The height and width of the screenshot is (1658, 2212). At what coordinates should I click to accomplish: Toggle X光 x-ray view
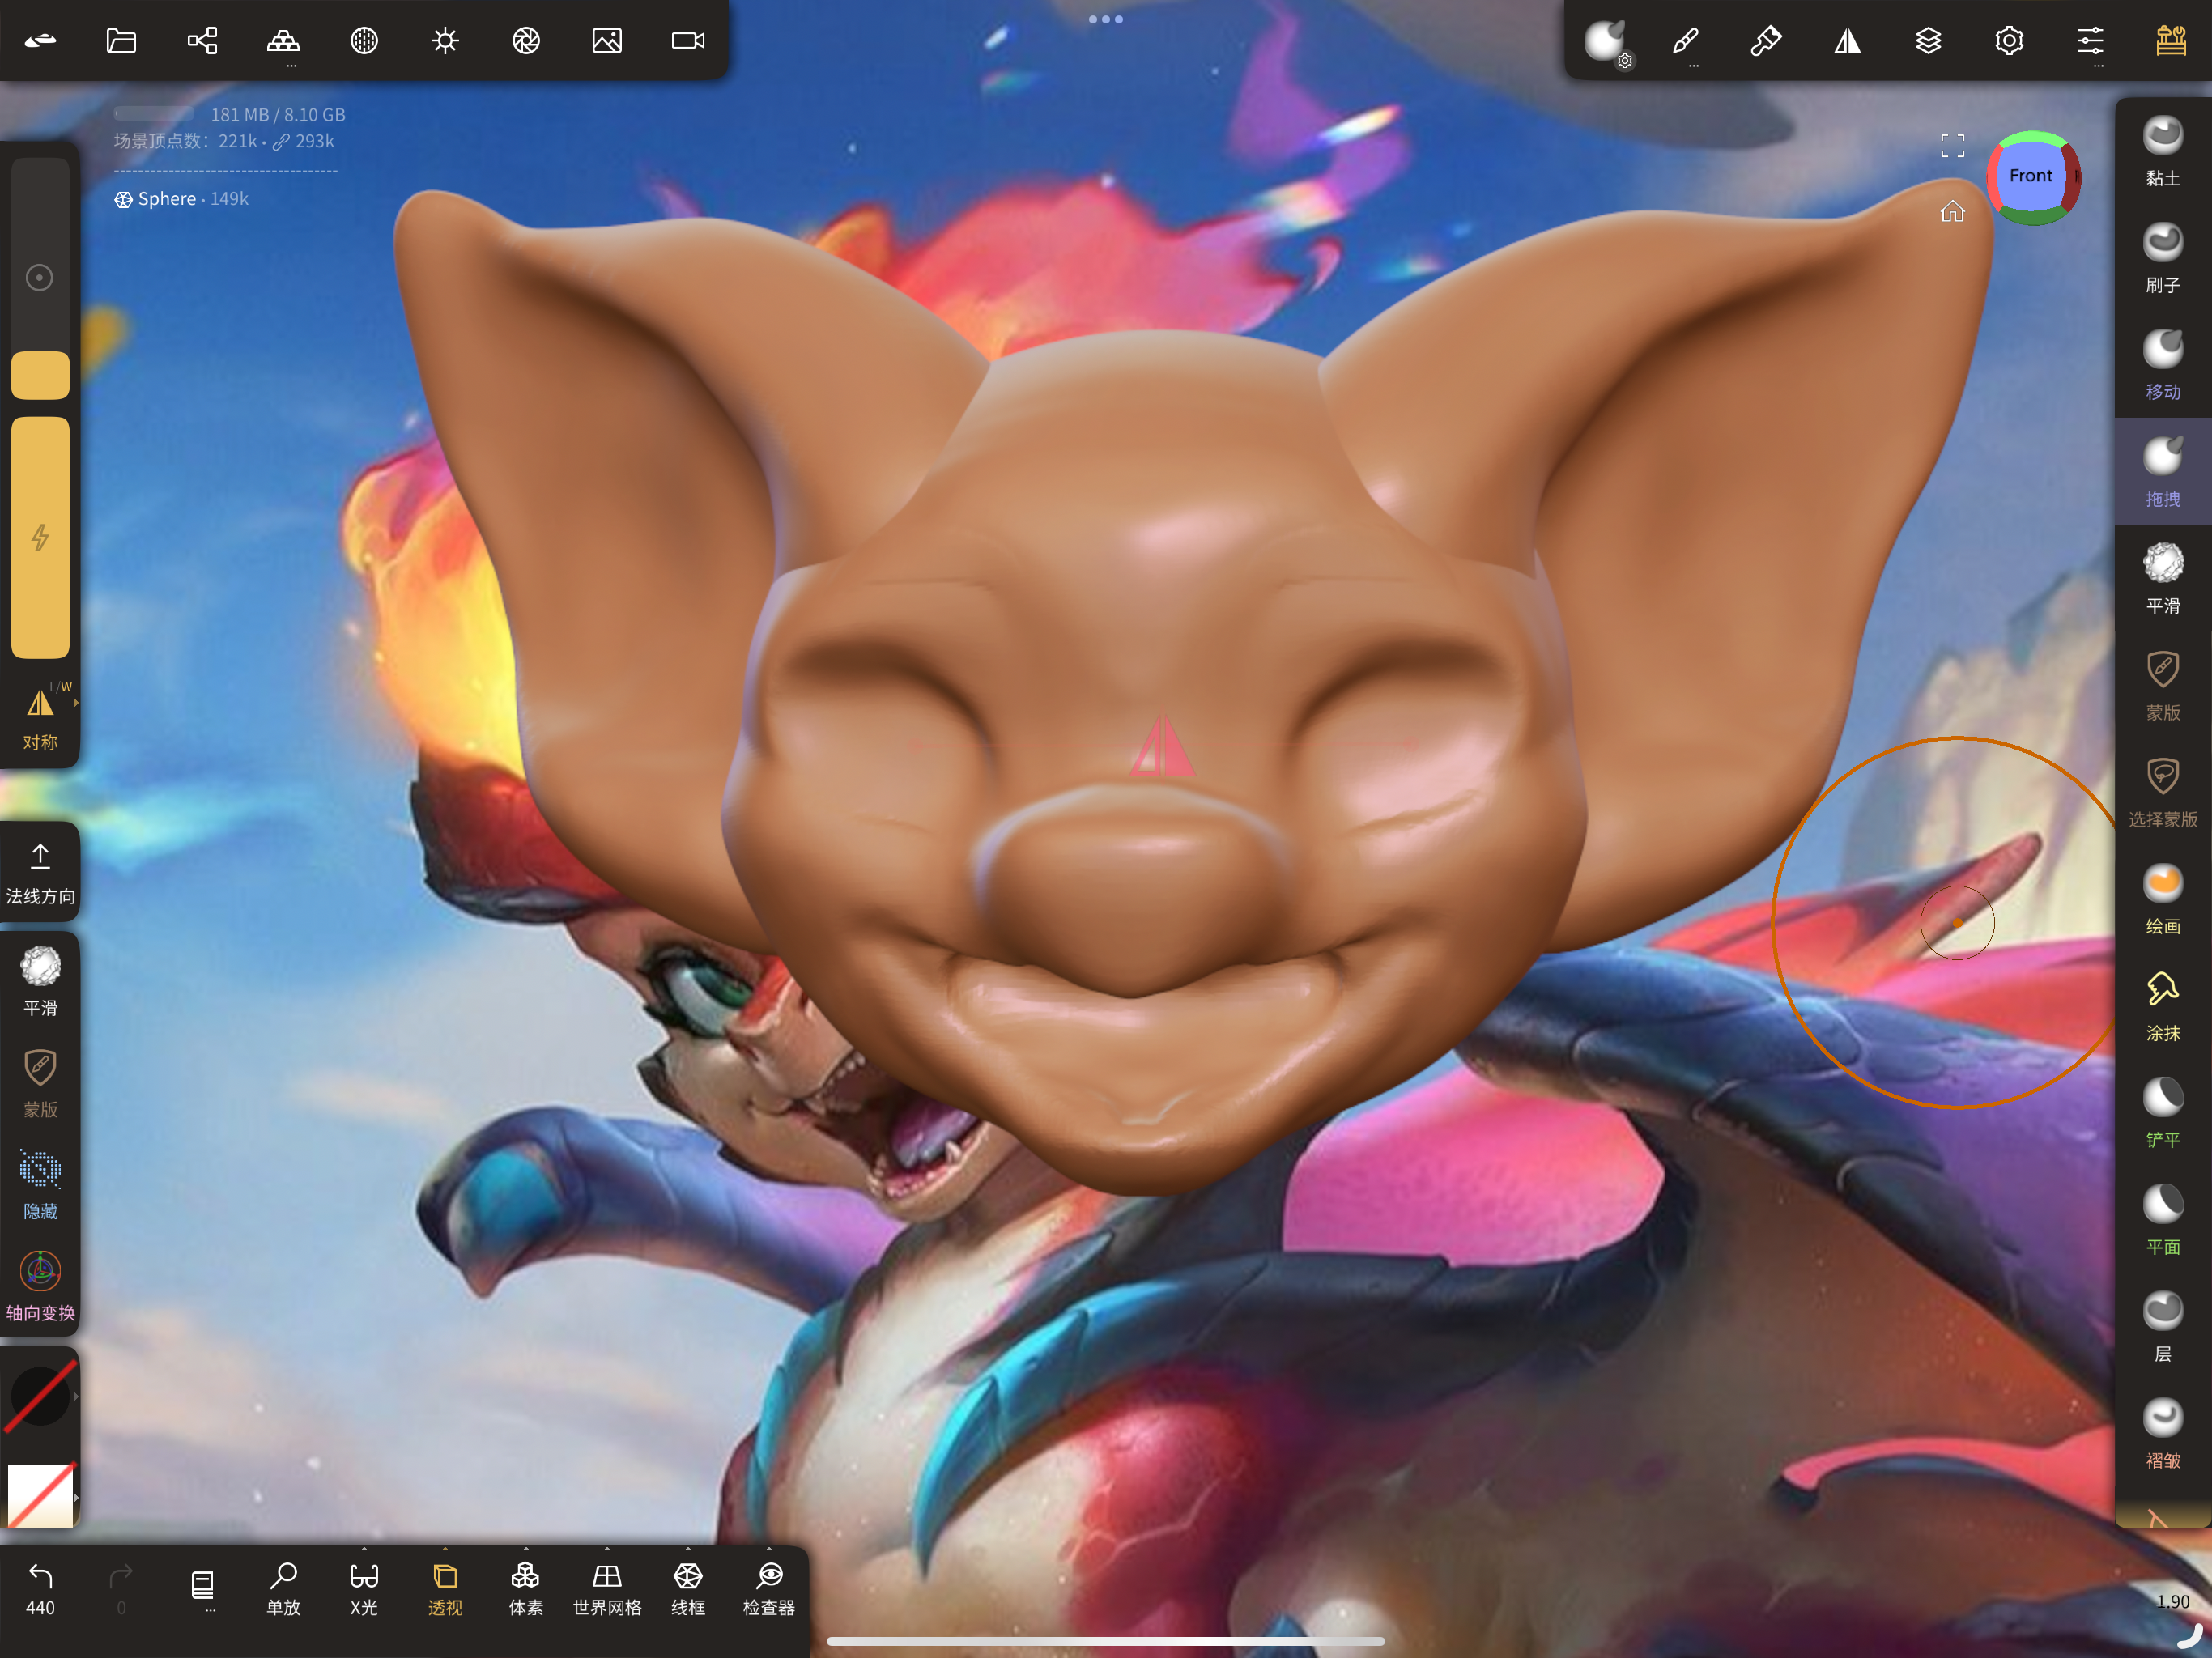point(364,1588)
